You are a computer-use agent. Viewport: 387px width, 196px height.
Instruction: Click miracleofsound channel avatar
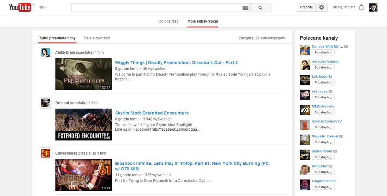[305, 65]
